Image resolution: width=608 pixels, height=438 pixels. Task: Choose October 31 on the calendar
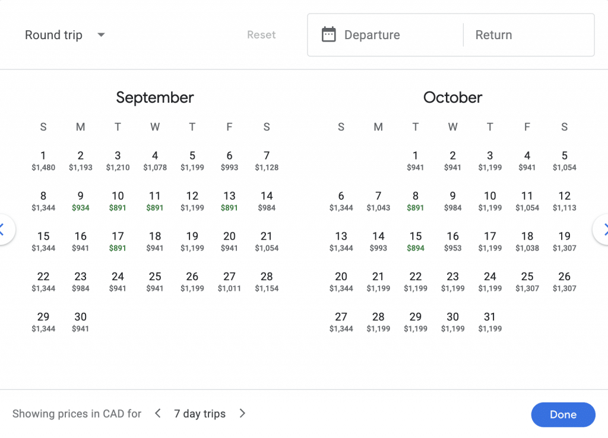[x=490, y=322]
